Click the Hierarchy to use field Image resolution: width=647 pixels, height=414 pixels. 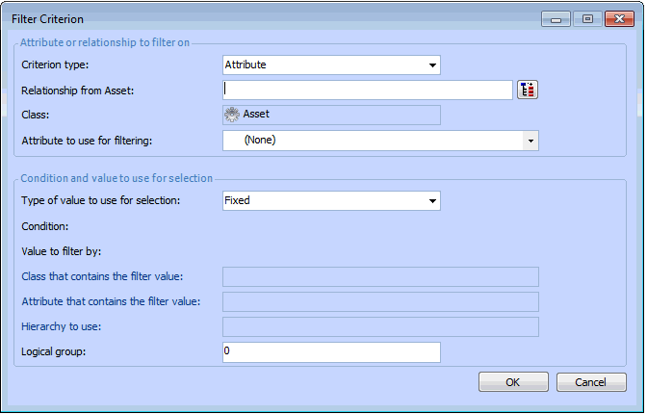click(379, 327)
